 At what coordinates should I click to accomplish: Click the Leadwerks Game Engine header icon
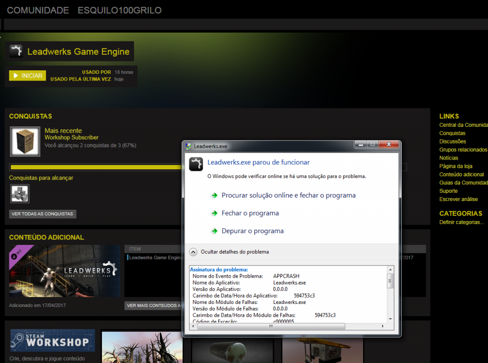click(x=16, y=51)
